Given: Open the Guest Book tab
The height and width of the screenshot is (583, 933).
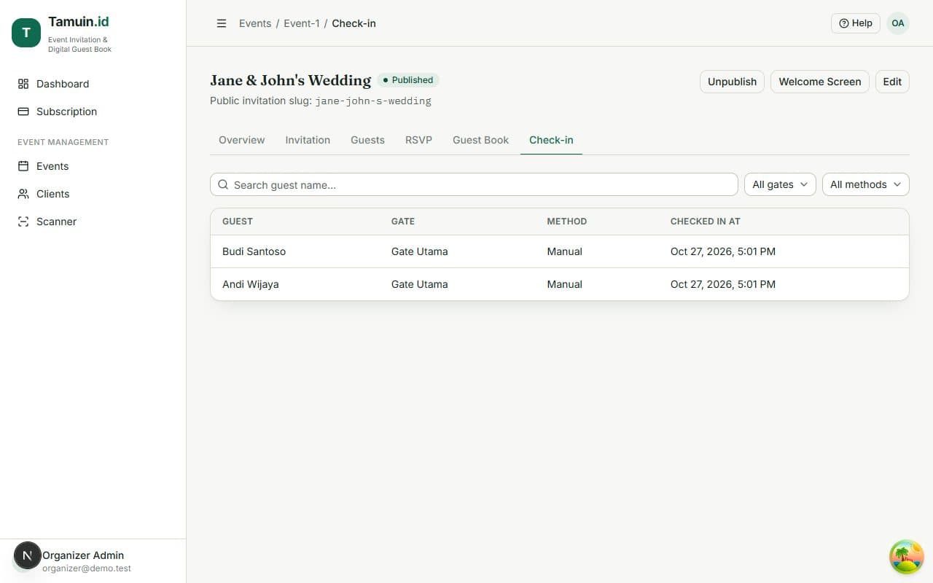Looking at the screenshot, I should point(480,140).
